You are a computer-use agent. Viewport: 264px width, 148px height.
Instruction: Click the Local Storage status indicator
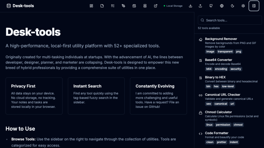point(173,6)
